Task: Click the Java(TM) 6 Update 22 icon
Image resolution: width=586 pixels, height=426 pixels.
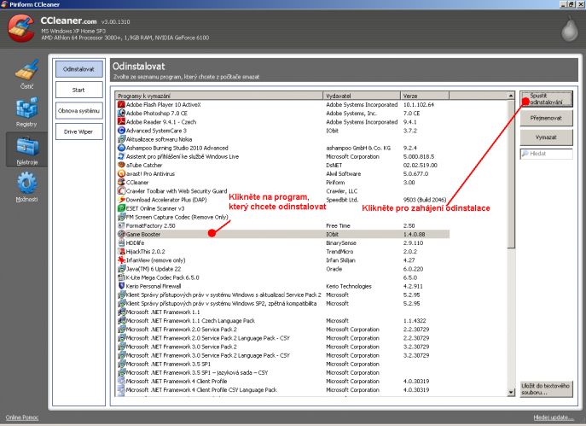Action: click(121, 269)
